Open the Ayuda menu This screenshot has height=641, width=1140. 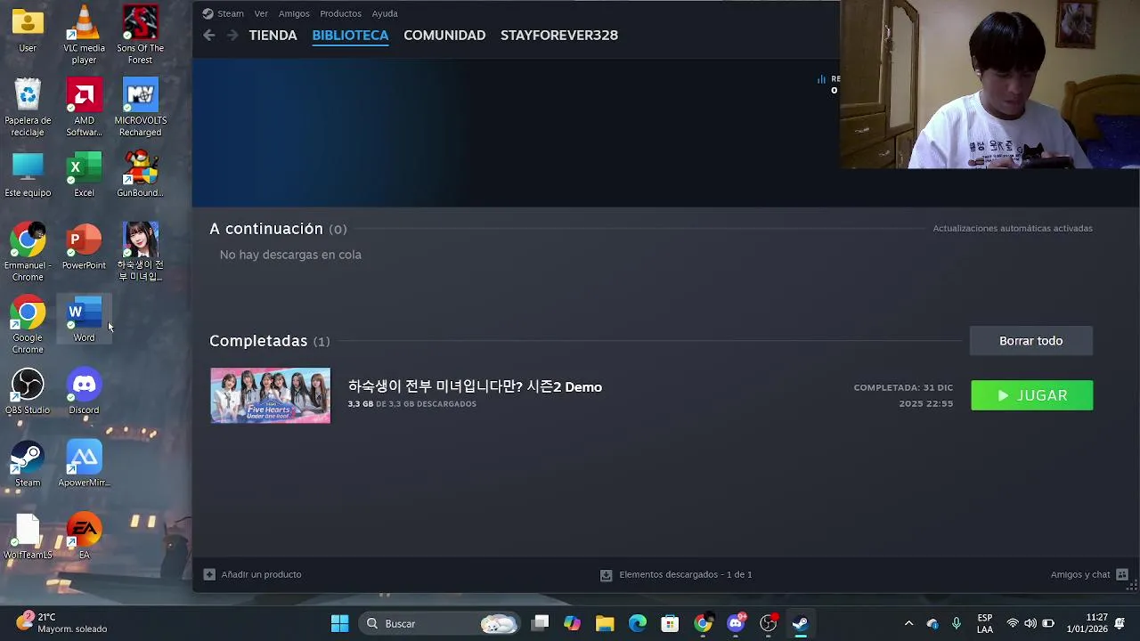tap(385, 13)
